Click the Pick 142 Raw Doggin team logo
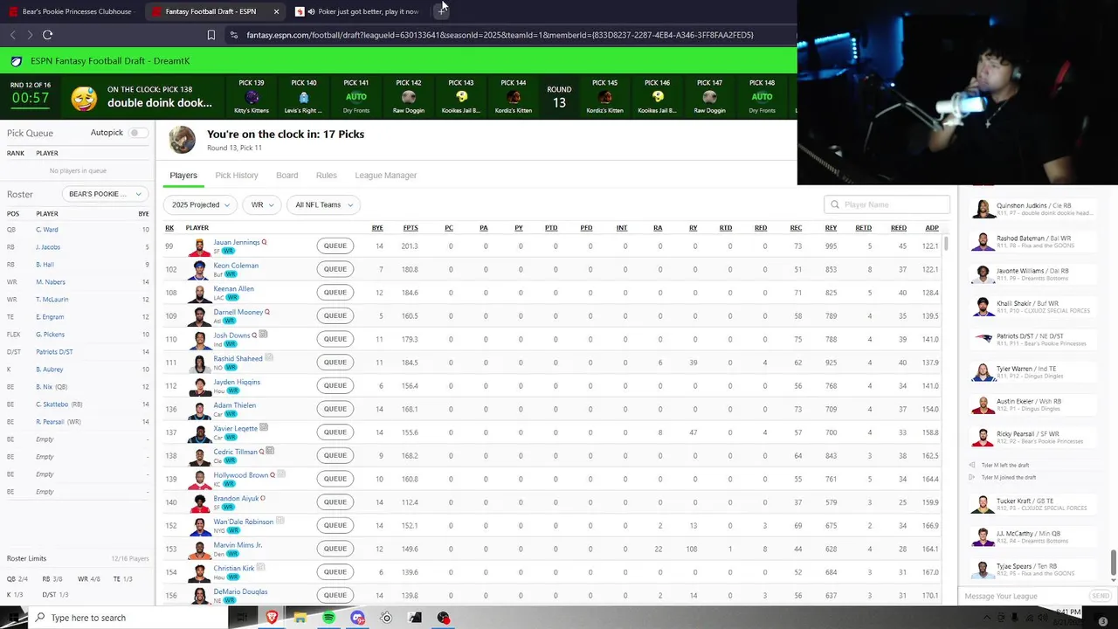Viewport: 1118px width, 629px height. [x=409, y=97]
